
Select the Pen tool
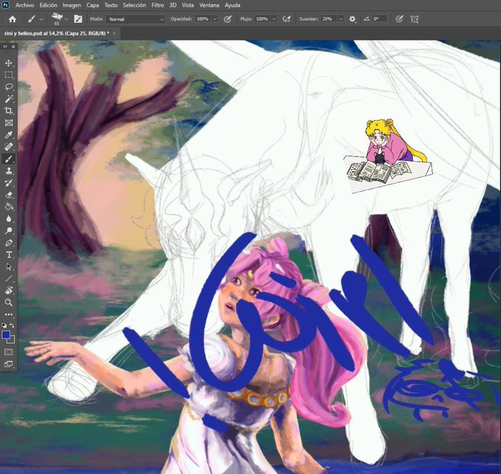pos(9,243)
